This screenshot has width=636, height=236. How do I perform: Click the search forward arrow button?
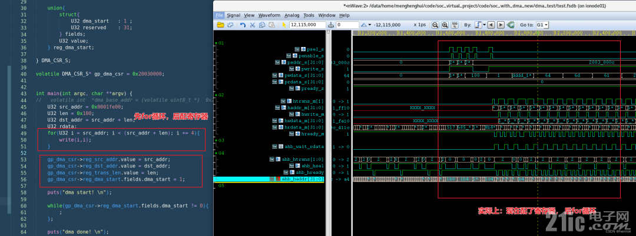(x=501, y=25)
